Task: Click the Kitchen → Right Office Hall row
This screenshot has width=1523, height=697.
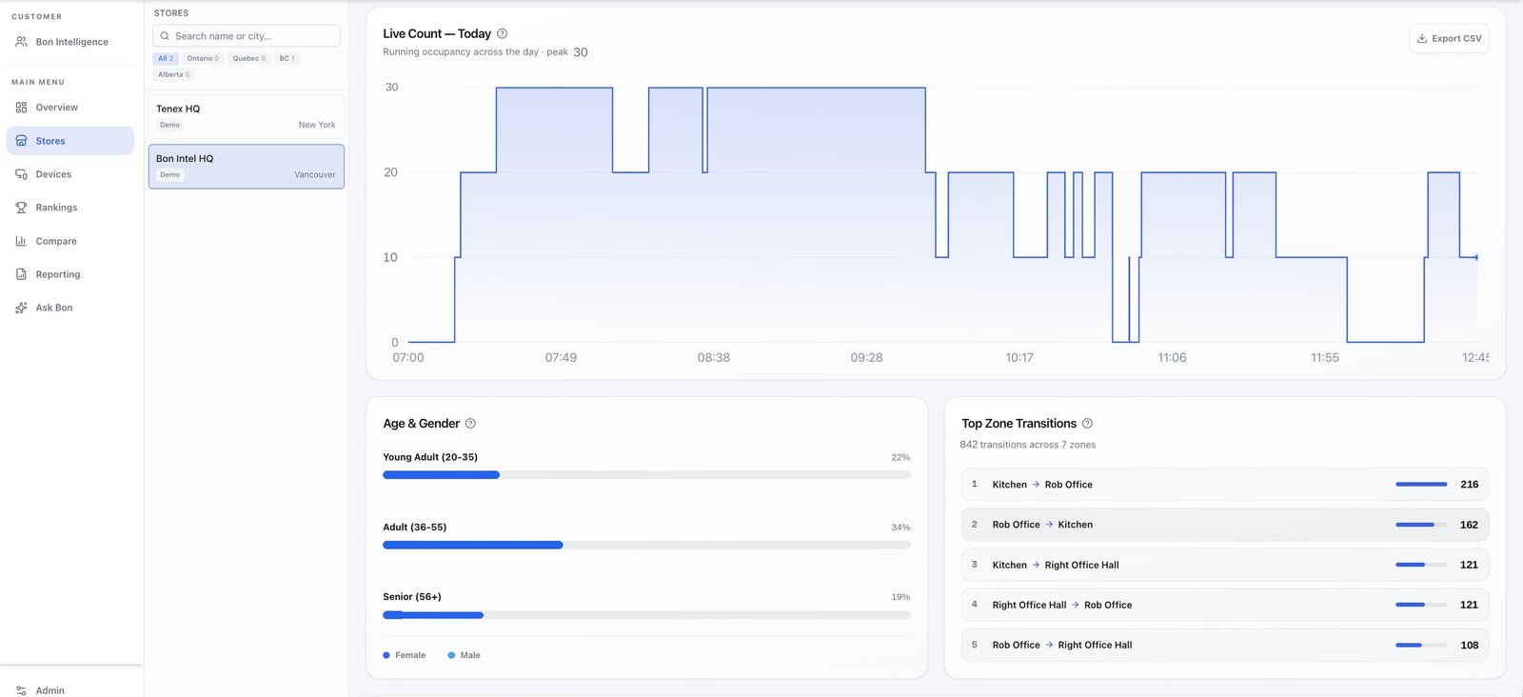Action: point(1225,565)
